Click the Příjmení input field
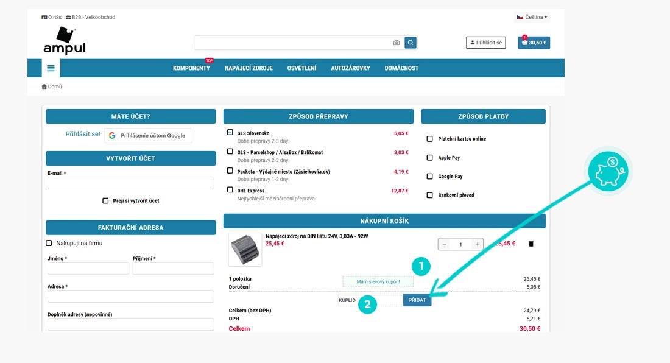 click(x=174, y=269)
